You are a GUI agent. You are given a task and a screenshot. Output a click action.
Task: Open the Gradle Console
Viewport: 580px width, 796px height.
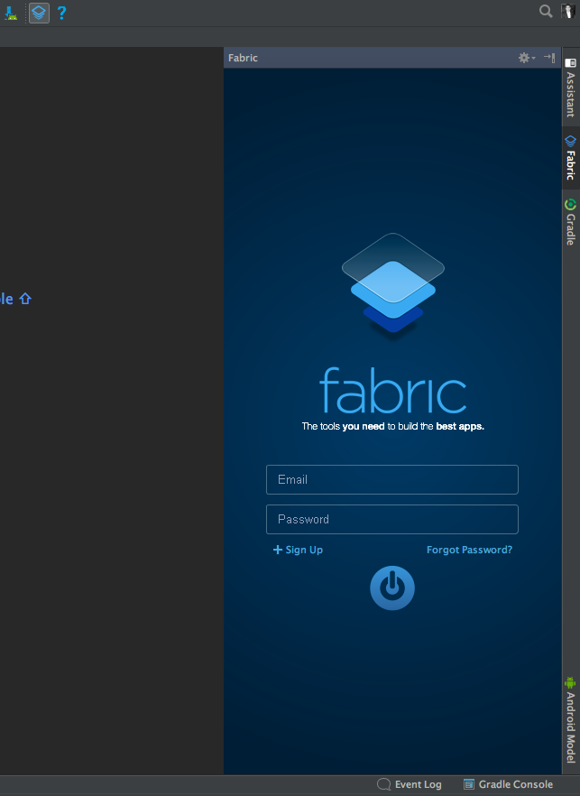[x=509, y=784]
